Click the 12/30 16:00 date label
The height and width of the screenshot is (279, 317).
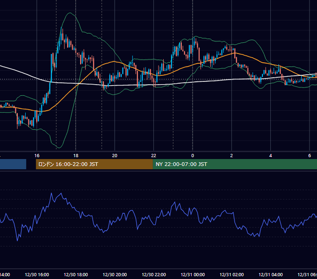(x=37, y=274)
